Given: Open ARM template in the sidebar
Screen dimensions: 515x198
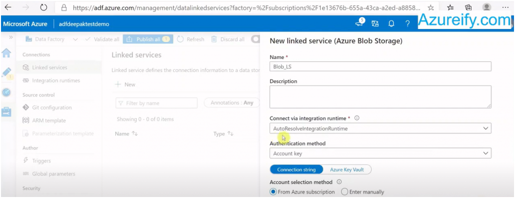Looking at the screenshot, I should click(x=45, y=120).
